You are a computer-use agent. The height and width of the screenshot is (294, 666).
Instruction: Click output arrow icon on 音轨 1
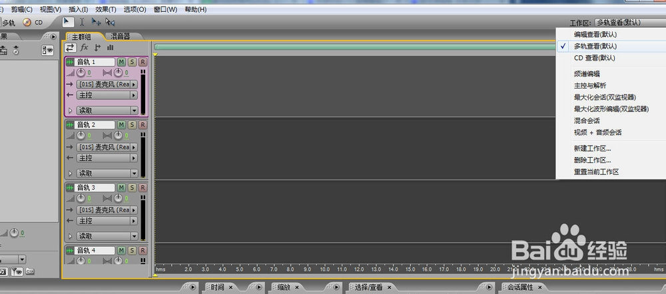(x=70, y=95)
